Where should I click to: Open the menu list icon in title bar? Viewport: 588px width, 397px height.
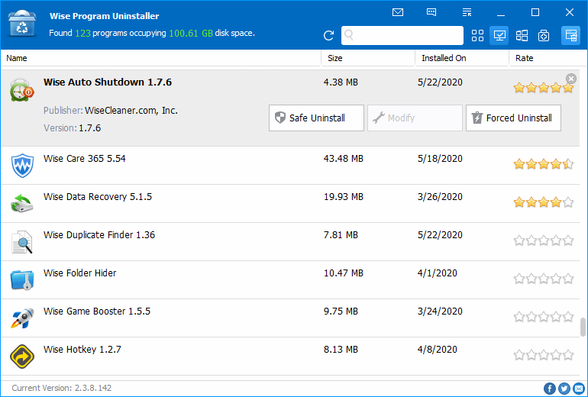point(467,12)
